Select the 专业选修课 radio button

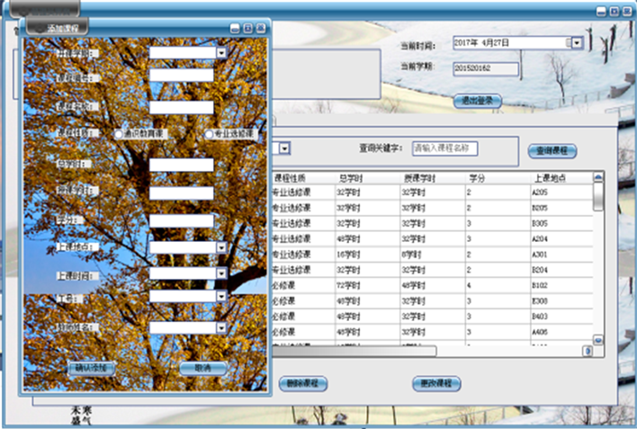[x=209, y=134]
